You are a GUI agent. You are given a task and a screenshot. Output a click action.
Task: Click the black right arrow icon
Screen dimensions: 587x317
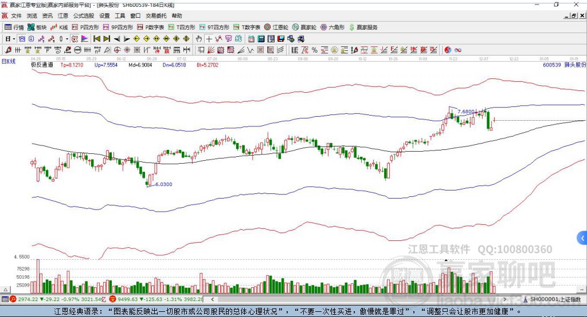click(x=127, y=39)
